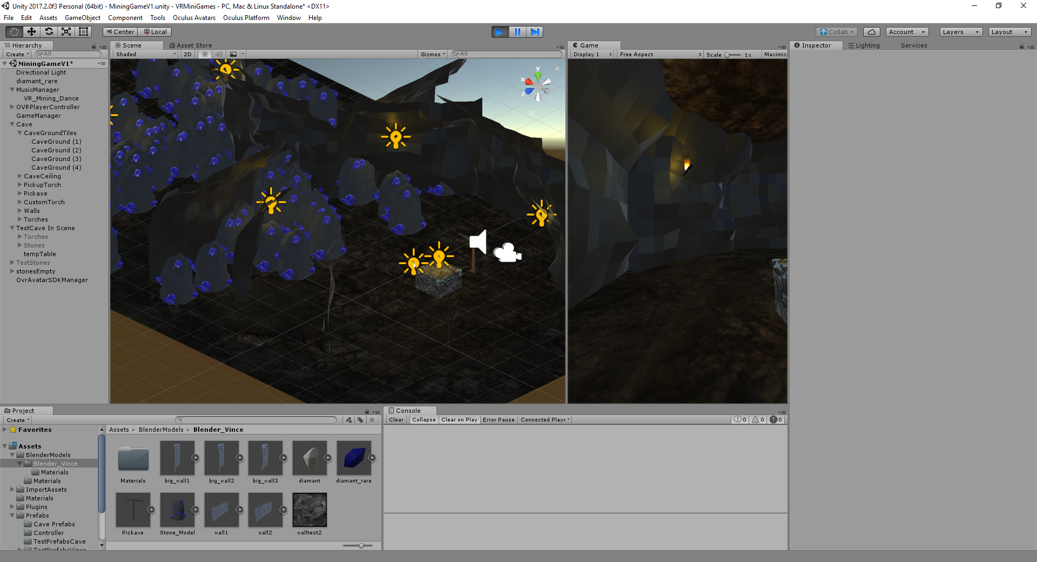Open the GameObject menu
The height and width of the screenshot is (562, 1037).
pos(82,18)
